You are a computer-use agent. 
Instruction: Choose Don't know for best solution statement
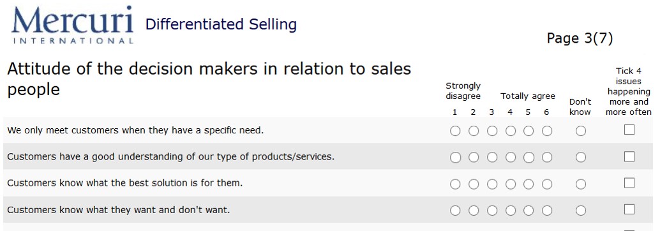pos(580,184)
